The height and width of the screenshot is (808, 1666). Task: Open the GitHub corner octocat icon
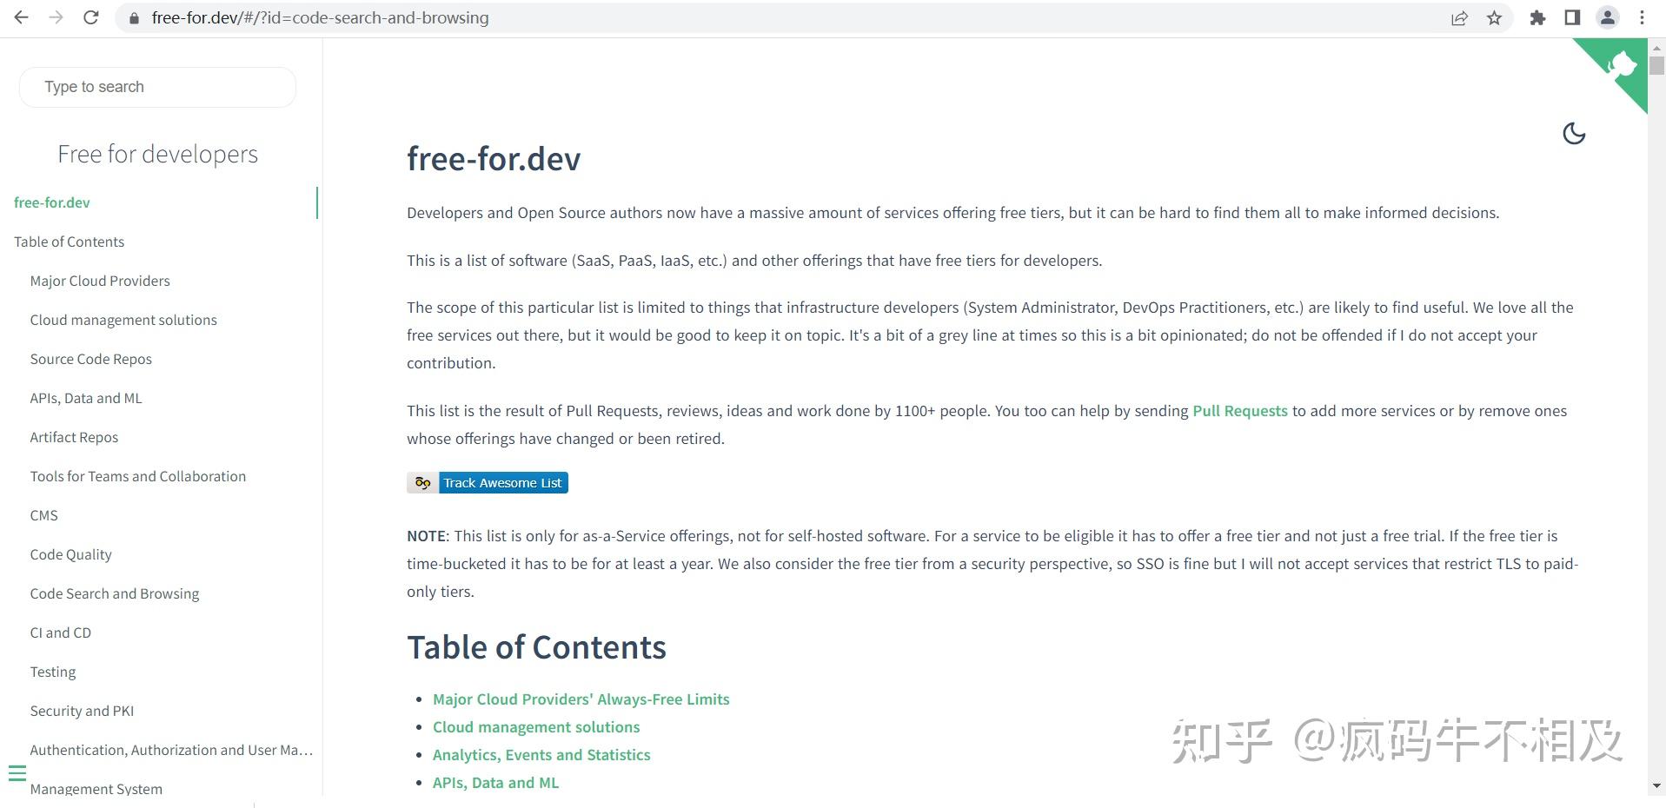pos(1622,67)
